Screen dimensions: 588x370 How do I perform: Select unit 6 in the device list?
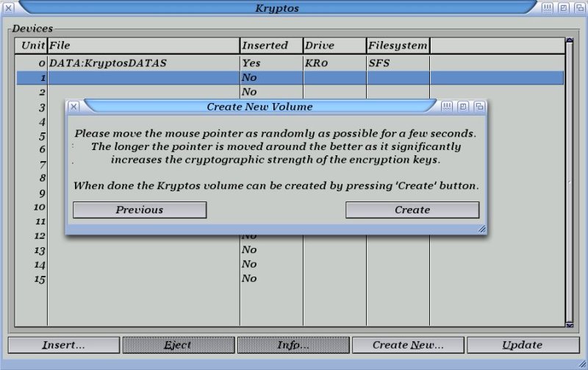coord(42,149)
